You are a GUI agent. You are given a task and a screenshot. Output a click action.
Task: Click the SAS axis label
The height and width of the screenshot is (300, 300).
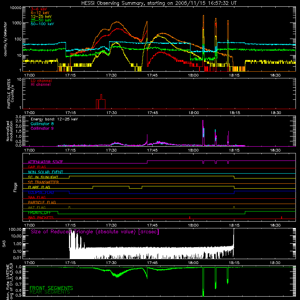[x=4, y=244]
